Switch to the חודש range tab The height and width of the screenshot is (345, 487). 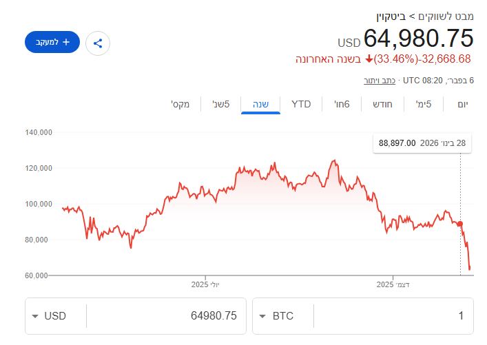coord(382,104)
